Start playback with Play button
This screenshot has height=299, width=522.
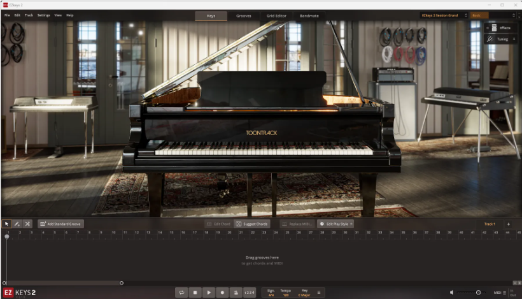[209, 293]
